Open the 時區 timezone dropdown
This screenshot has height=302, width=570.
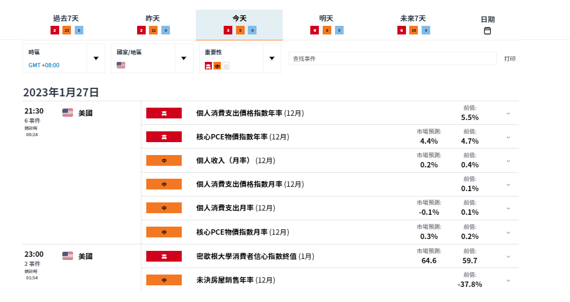(x=96, y=58)
